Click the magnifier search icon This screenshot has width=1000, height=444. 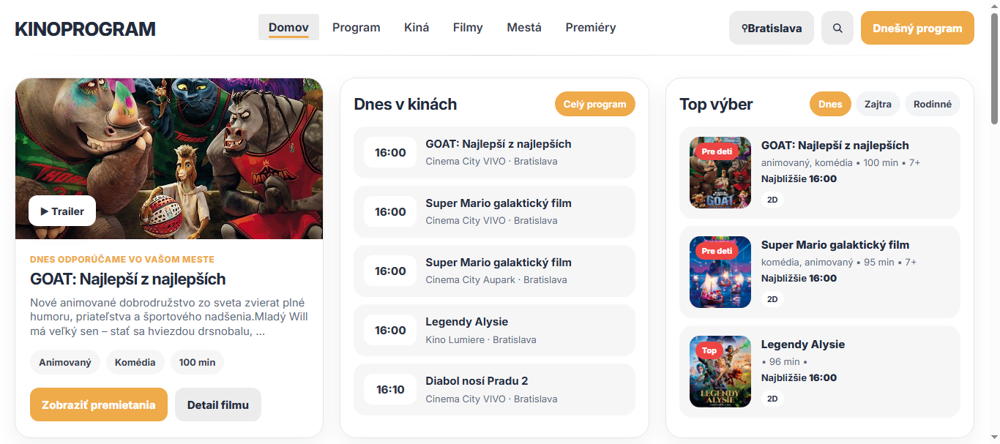837,28
